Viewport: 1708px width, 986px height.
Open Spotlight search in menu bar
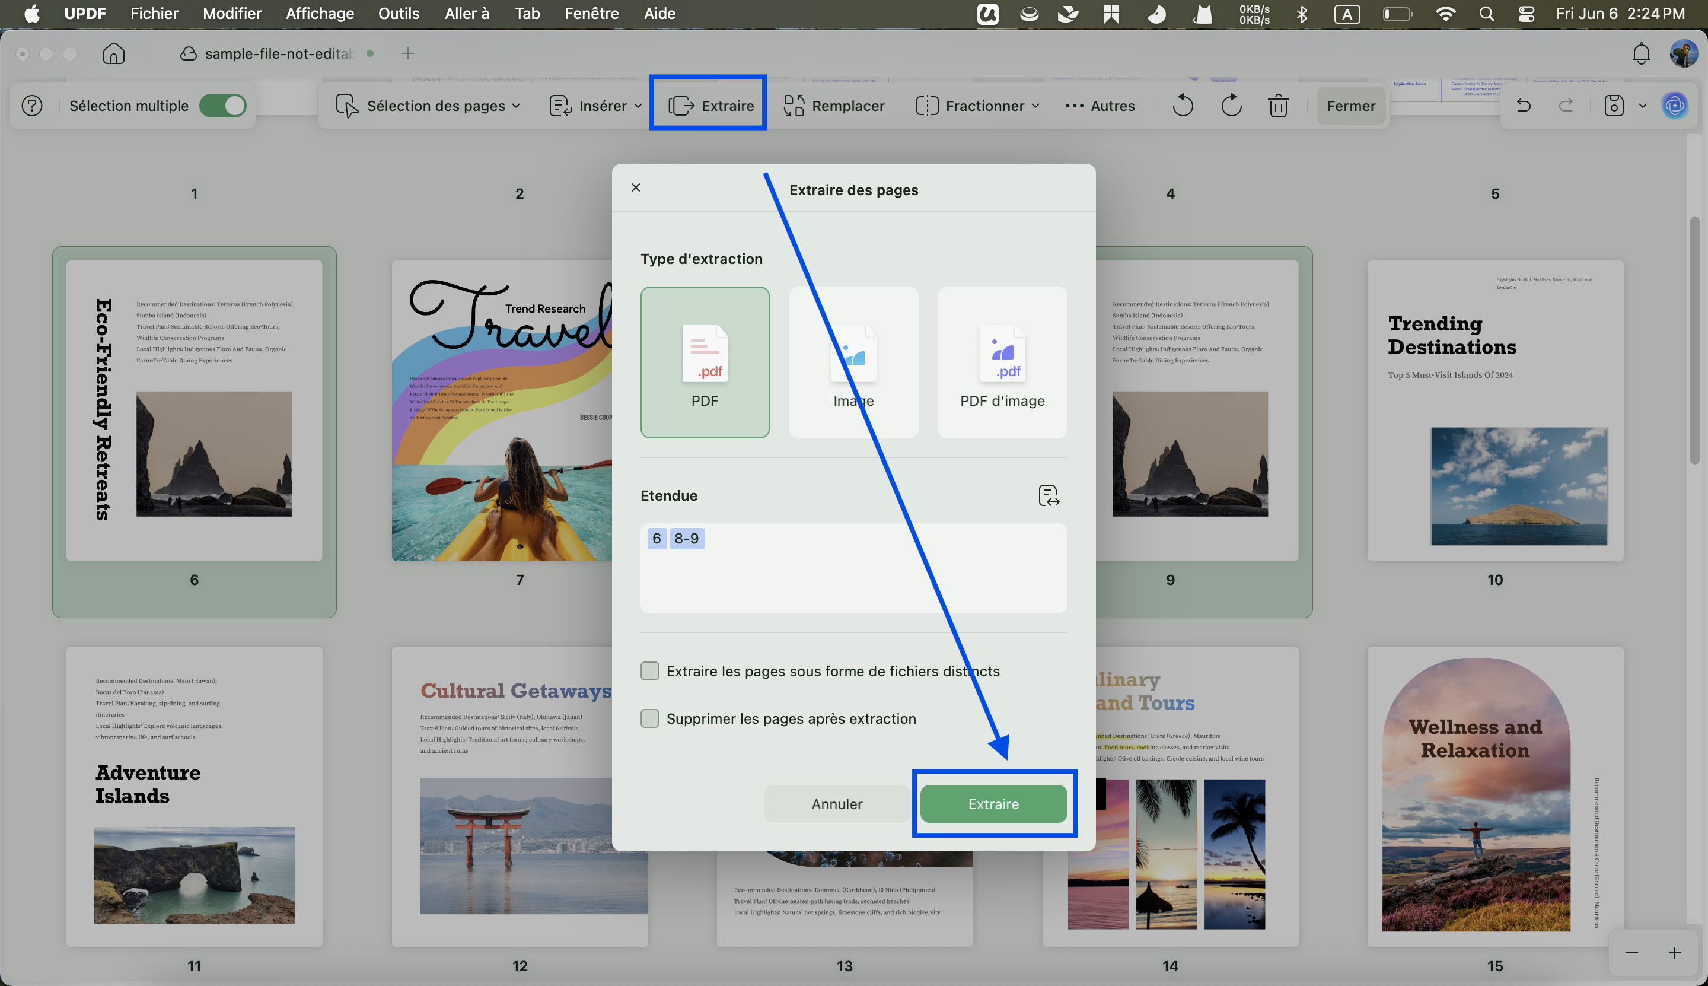coord(1487,14)
